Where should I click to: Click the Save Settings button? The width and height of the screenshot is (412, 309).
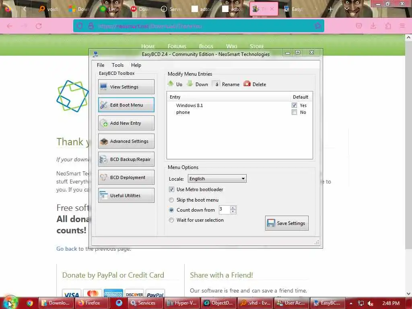coord(286,223)
